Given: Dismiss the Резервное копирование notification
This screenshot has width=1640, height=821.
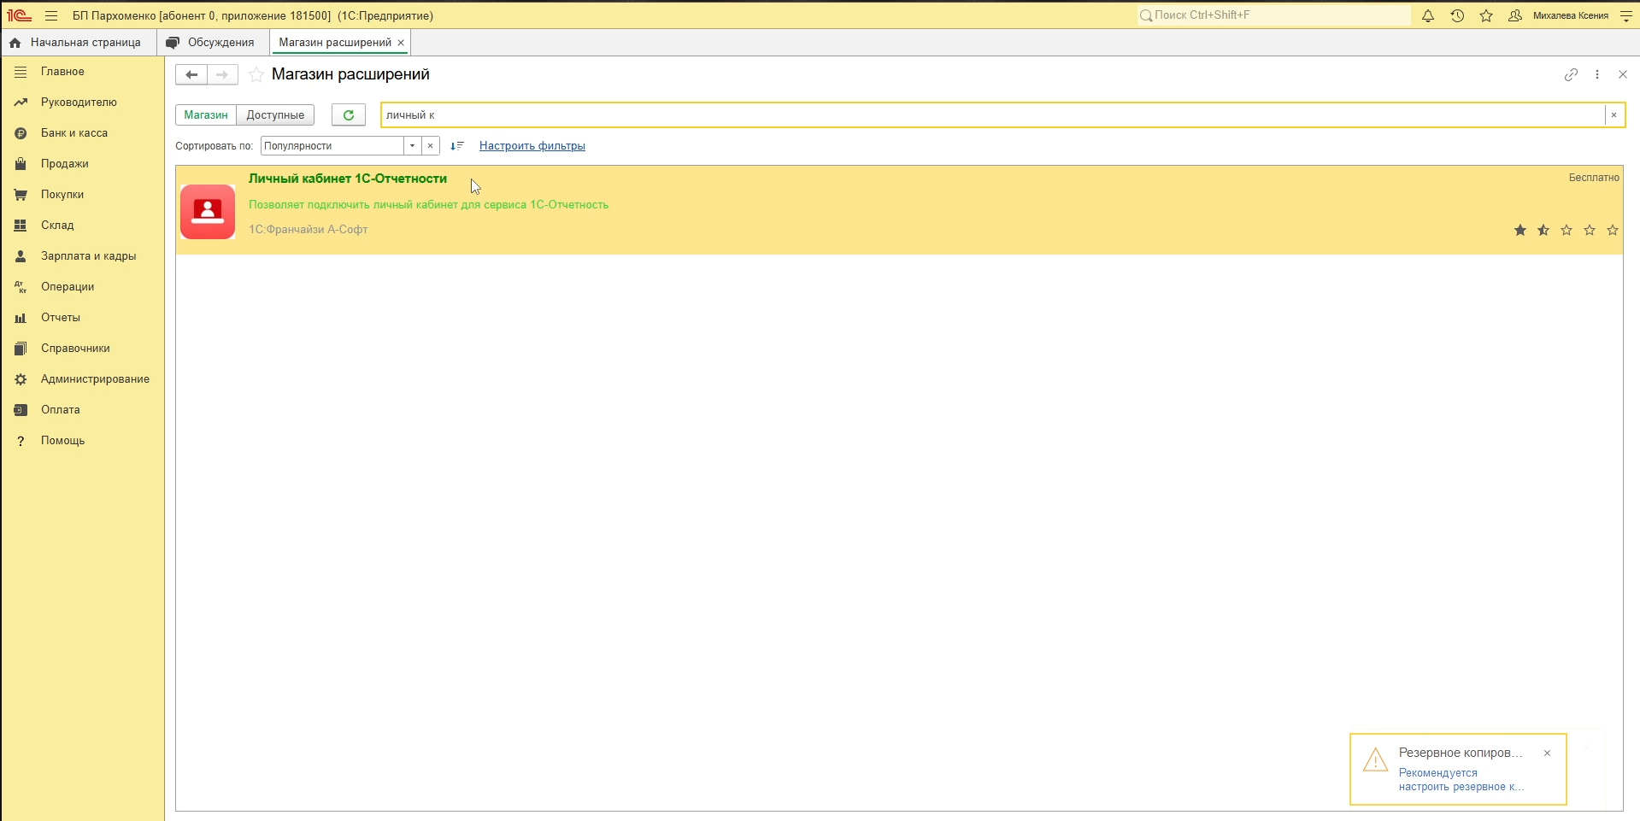Looking at the screenshot, I should [x=1547, y=753].
